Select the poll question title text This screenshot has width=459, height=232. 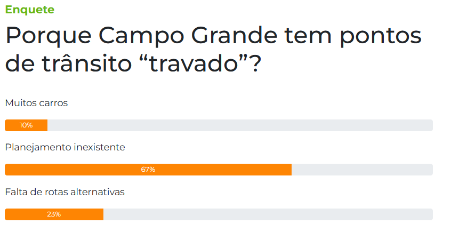(x=213, y=50)
